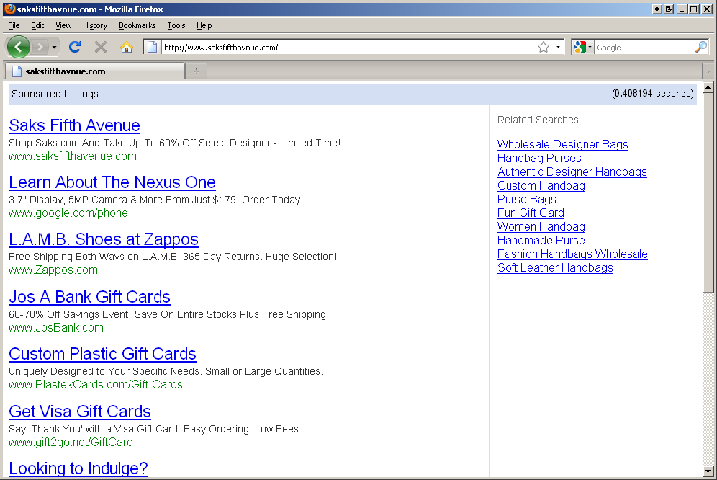
Task: Open Handbag Purses related search
Action: pos(539,158)
